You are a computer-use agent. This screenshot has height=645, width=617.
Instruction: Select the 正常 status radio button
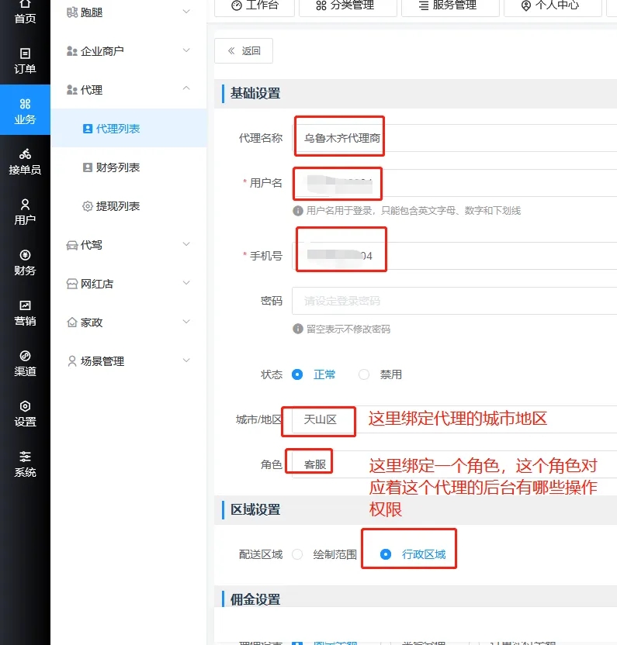[297, 374]
